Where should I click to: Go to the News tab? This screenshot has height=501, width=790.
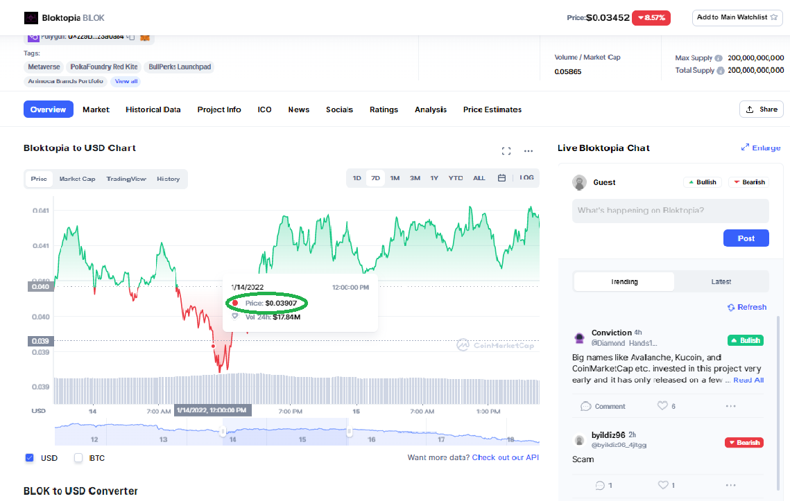coord(299,109)
